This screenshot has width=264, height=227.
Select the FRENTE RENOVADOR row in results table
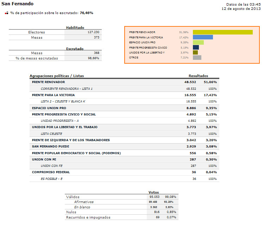48,82
